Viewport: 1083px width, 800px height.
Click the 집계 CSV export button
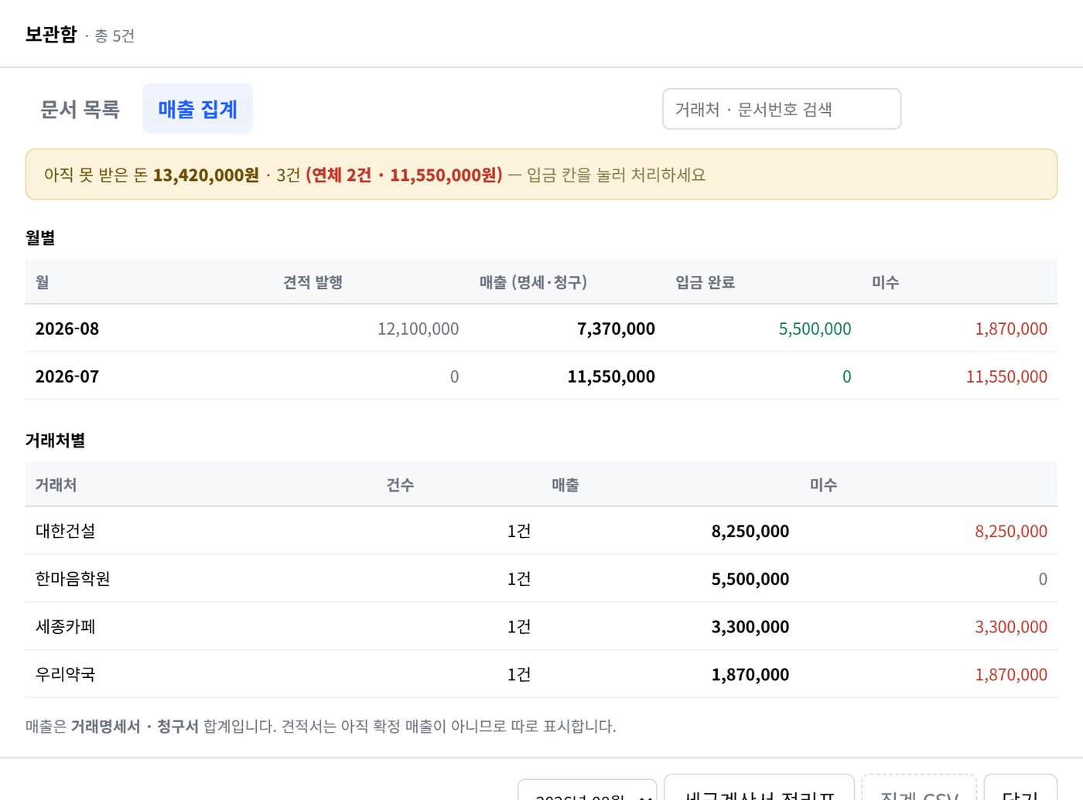point(919,788)
